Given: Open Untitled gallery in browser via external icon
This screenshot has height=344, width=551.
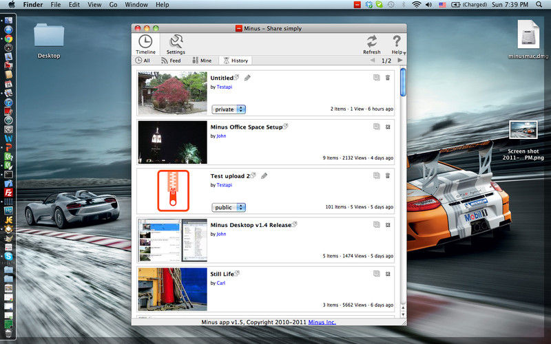Looking at the screenshot, I should 237,76.
